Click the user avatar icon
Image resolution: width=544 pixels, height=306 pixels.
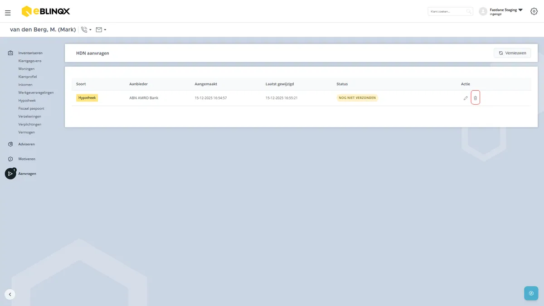click(483, 11)
